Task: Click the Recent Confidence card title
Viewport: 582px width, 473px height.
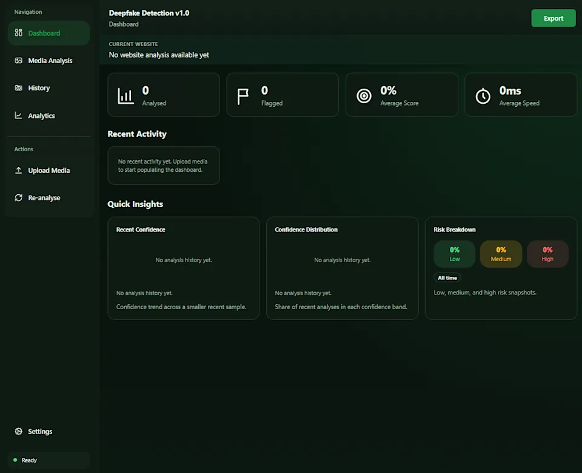Action: (141, 230)
